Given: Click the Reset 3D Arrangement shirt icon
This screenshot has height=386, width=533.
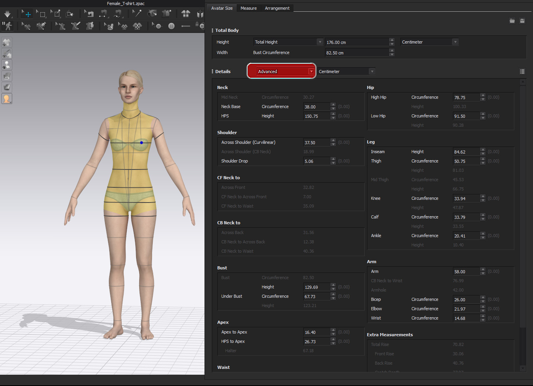Looking at the screenshot, I should tap(185, 14).
